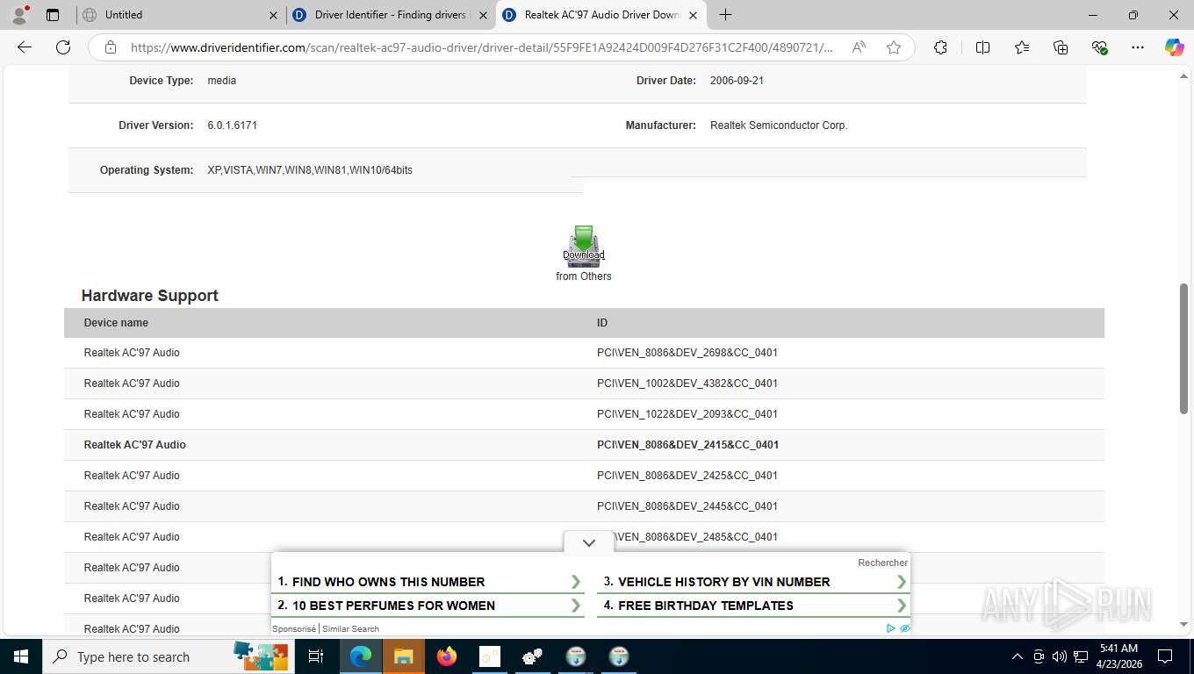Click the green Download driver icon
The width and height of the screenshot is (1194, 674).
coord(583,246)
